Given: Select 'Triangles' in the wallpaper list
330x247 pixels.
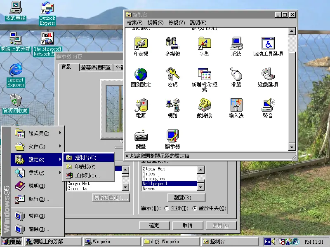Looking at the screenshot, I should (x=170, y=179).
